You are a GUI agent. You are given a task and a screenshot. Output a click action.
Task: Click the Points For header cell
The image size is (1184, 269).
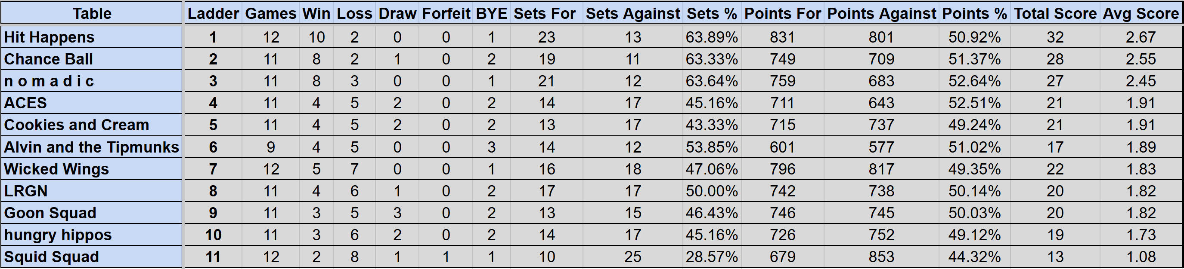[782, 13]
